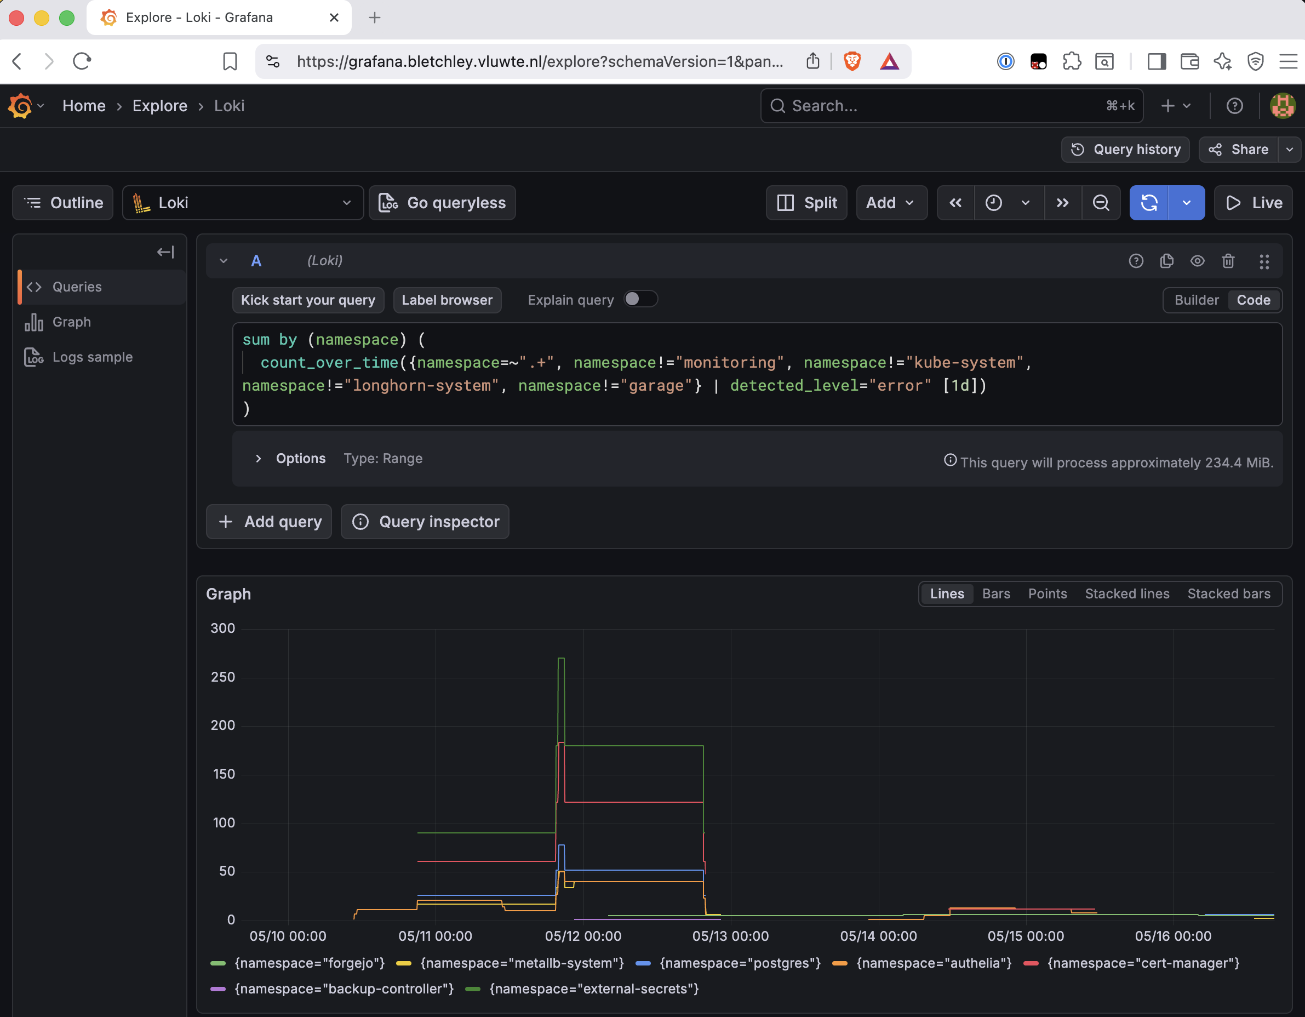Viewport: 1305px width, 1017px height.
Task: Open the Brave Rewards triangle icon
Action: (x=889, y=61)
